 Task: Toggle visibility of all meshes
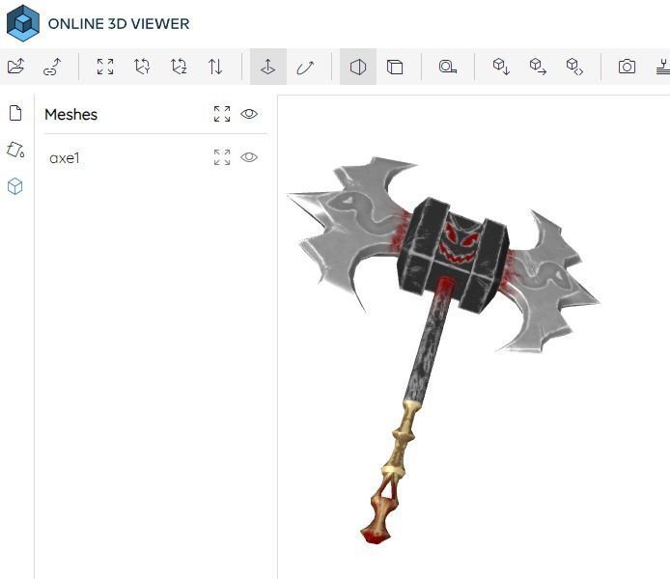coord(249,114)
